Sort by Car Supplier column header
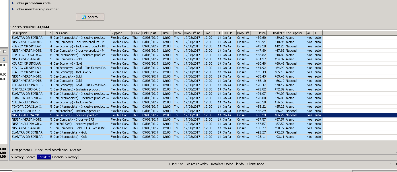397x172 pixels. tap(296, 33)
